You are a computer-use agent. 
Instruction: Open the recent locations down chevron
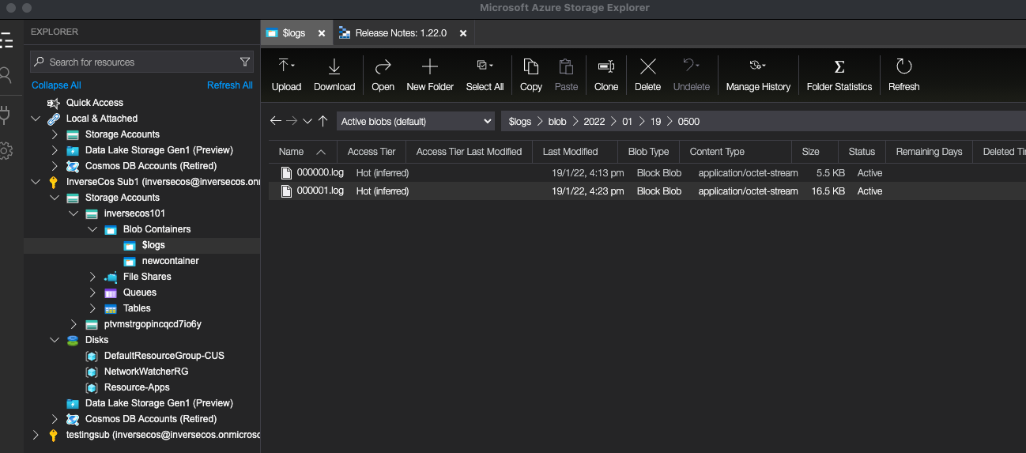[307, 121]
